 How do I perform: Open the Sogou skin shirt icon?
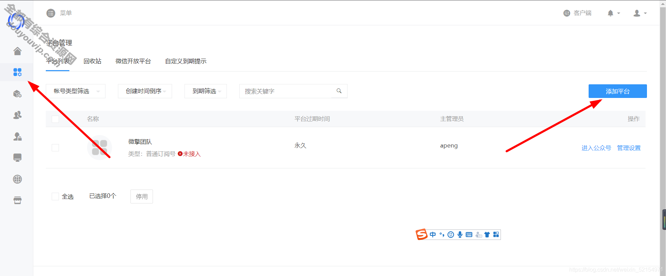coord(487,235)
